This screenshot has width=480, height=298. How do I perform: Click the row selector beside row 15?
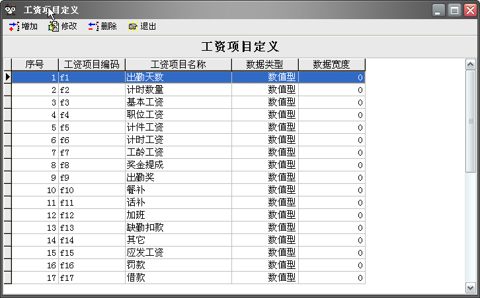(x=8, y=253)
